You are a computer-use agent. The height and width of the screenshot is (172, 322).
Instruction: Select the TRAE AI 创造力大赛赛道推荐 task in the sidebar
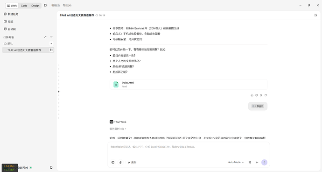coord(28,50)
